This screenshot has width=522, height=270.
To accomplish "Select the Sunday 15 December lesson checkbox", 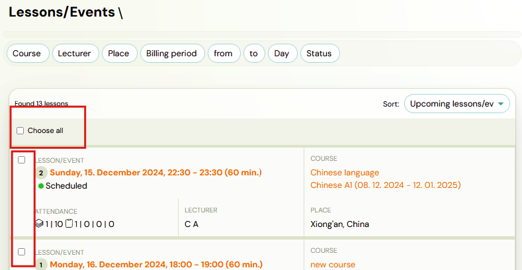I will pyautogui.click(x=22, y=160).
